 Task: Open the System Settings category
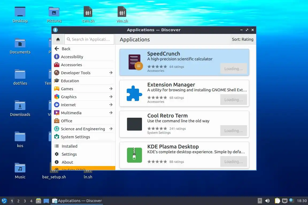click(83, 137)
